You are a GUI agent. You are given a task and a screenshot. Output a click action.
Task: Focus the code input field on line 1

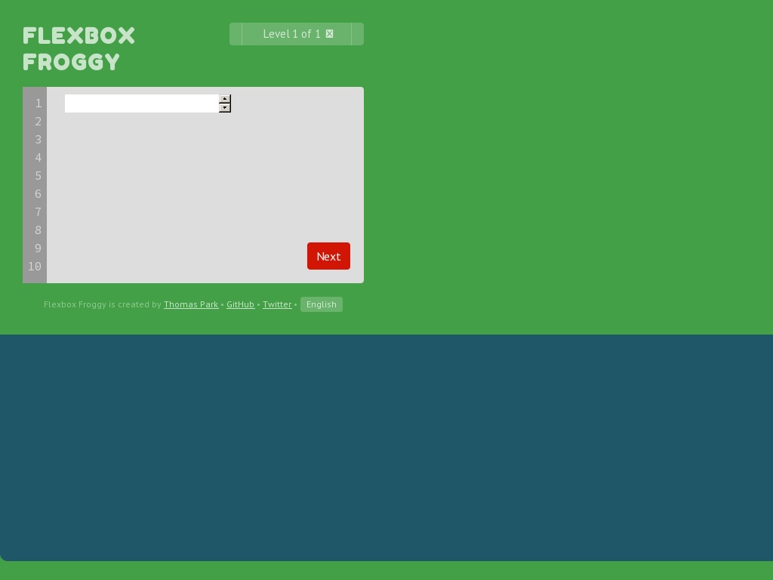point(141,103)
